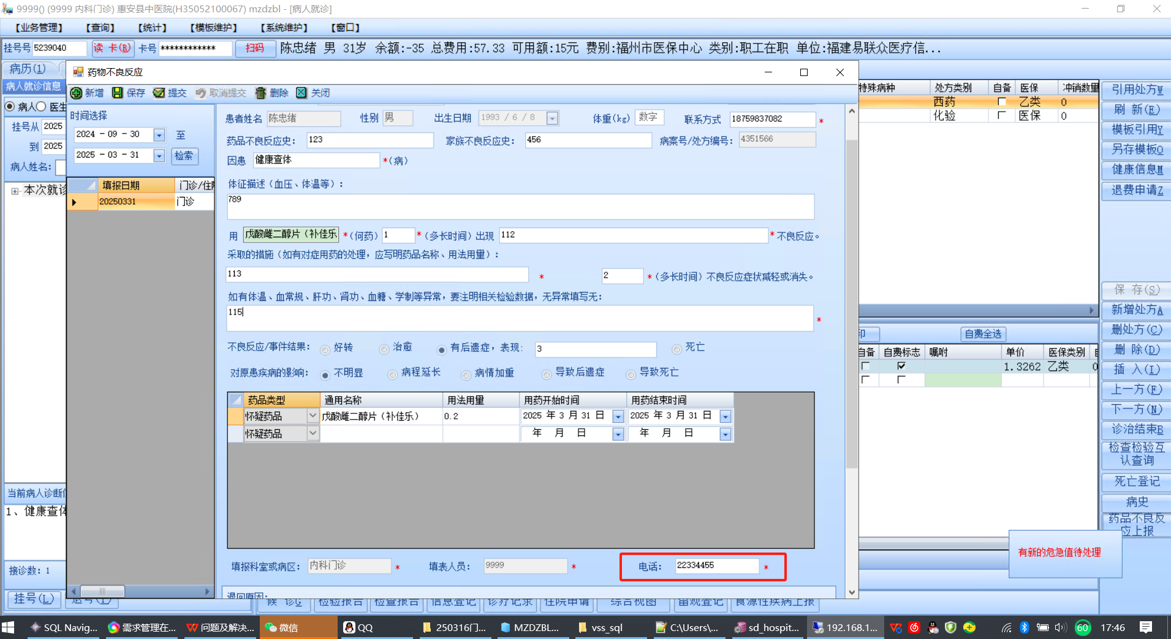Click the 新增处方 button
This screenshot has height=639, width=1171.
pos(1137,310)
